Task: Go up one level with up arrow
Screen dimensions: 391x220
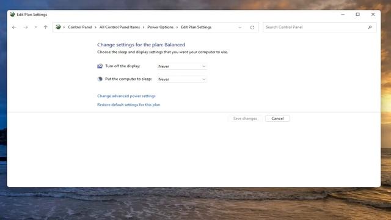Action: [45, 27]
